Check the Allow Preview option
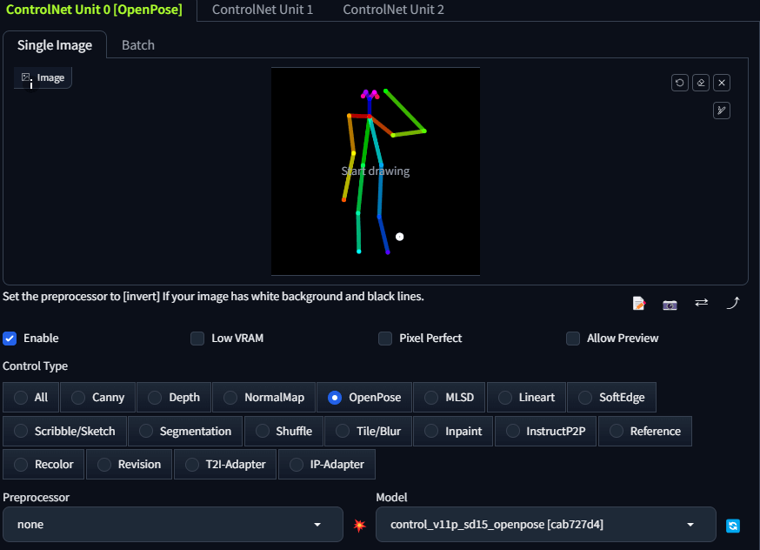 pyautogui.click(x=573, y=339)
